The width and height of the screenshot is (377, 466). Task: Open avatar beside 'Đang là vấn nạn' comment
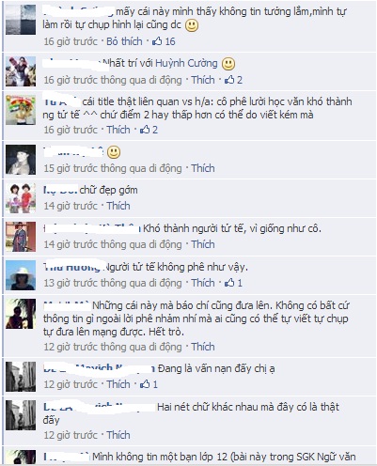[x=21, y=377]
